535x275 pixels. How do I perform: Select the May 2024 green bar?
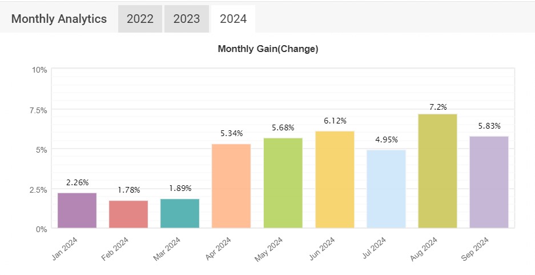(x=283, y=183)
